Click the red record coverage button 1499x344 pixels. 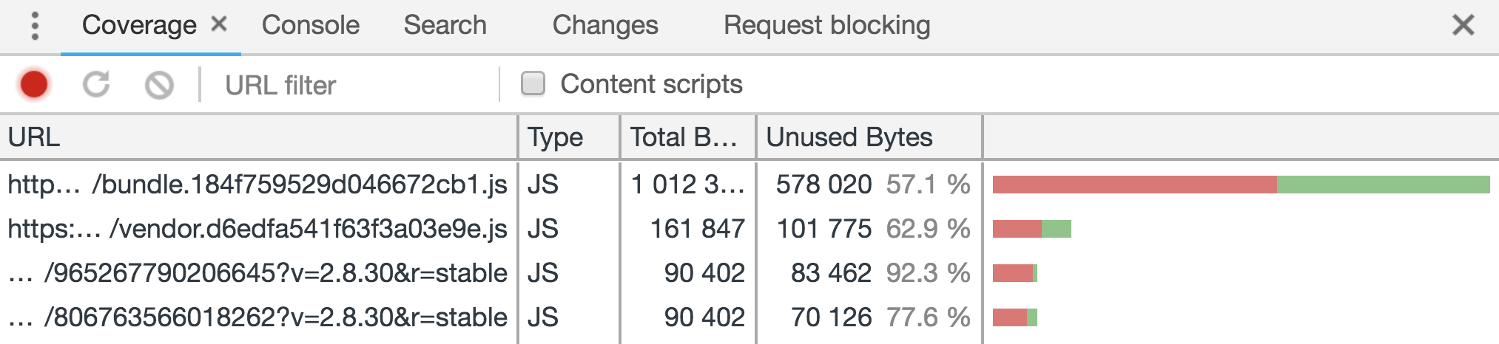pos(34,85)
